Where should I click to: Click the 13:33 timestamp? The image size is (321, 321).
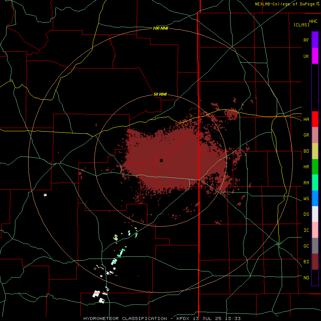point(232,319)
